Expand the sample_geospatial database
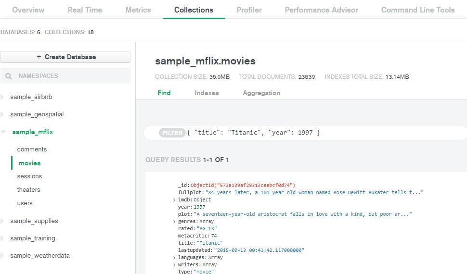 tap(2, 114)
